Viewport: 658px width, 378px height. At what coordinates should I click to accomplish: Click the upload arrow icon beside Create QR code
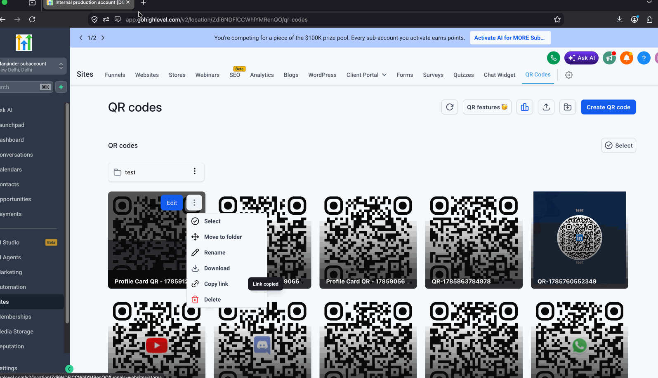(546, 107)
